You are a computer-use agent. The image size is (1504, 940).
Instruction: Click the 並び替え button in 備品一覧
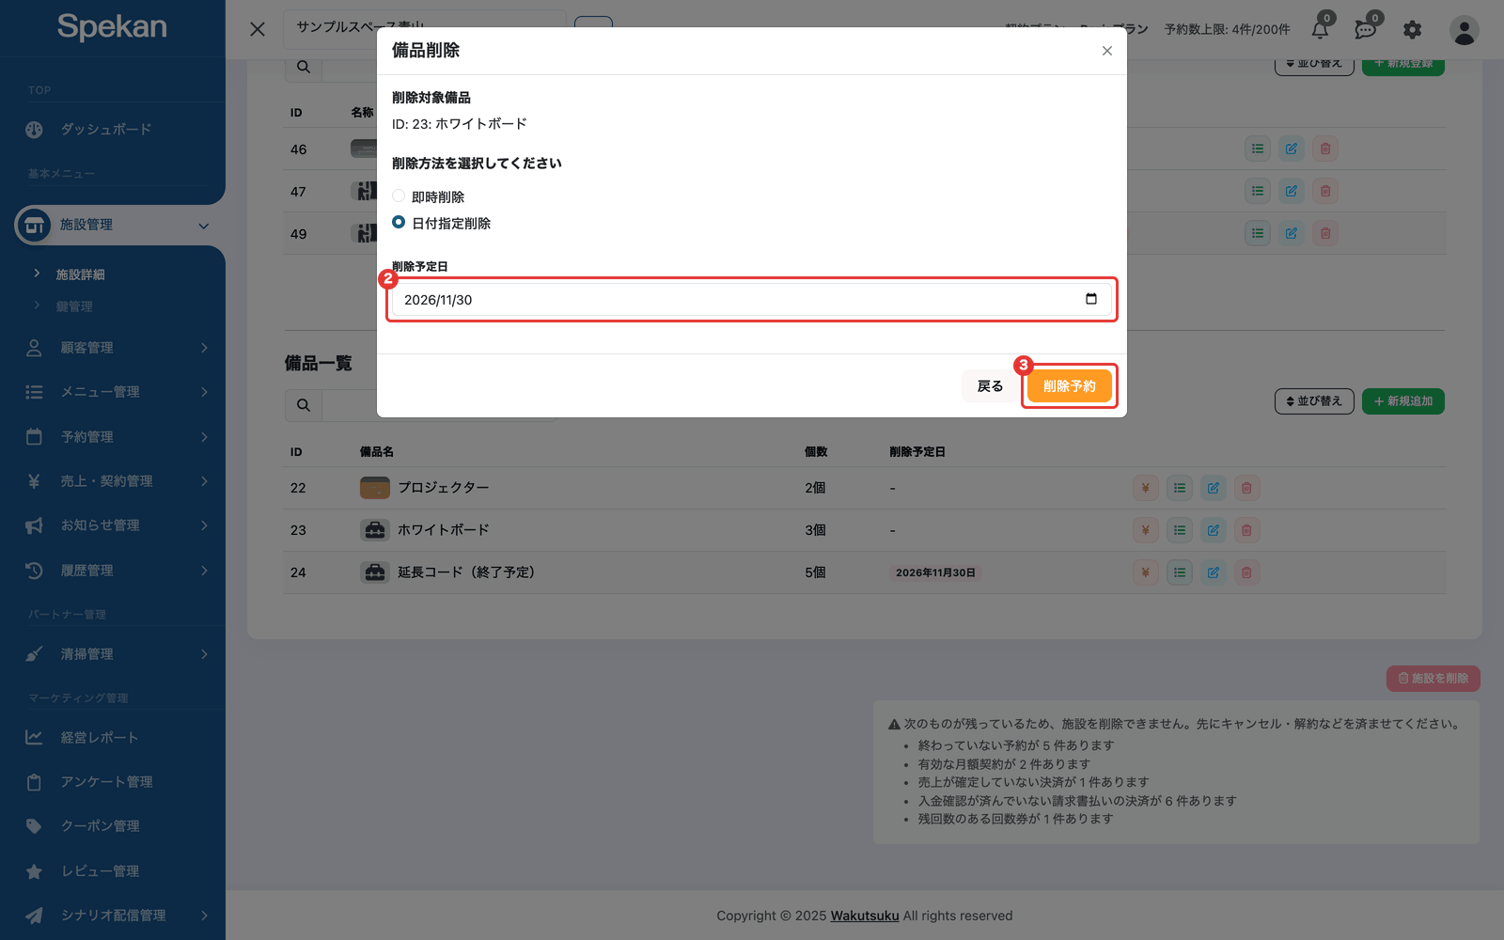tap(1314, 401)
